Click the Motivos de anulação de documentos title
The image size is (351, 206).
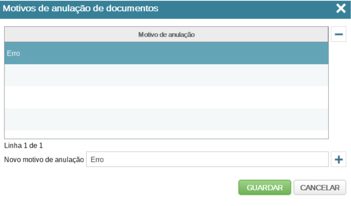[x=81, y=9]
